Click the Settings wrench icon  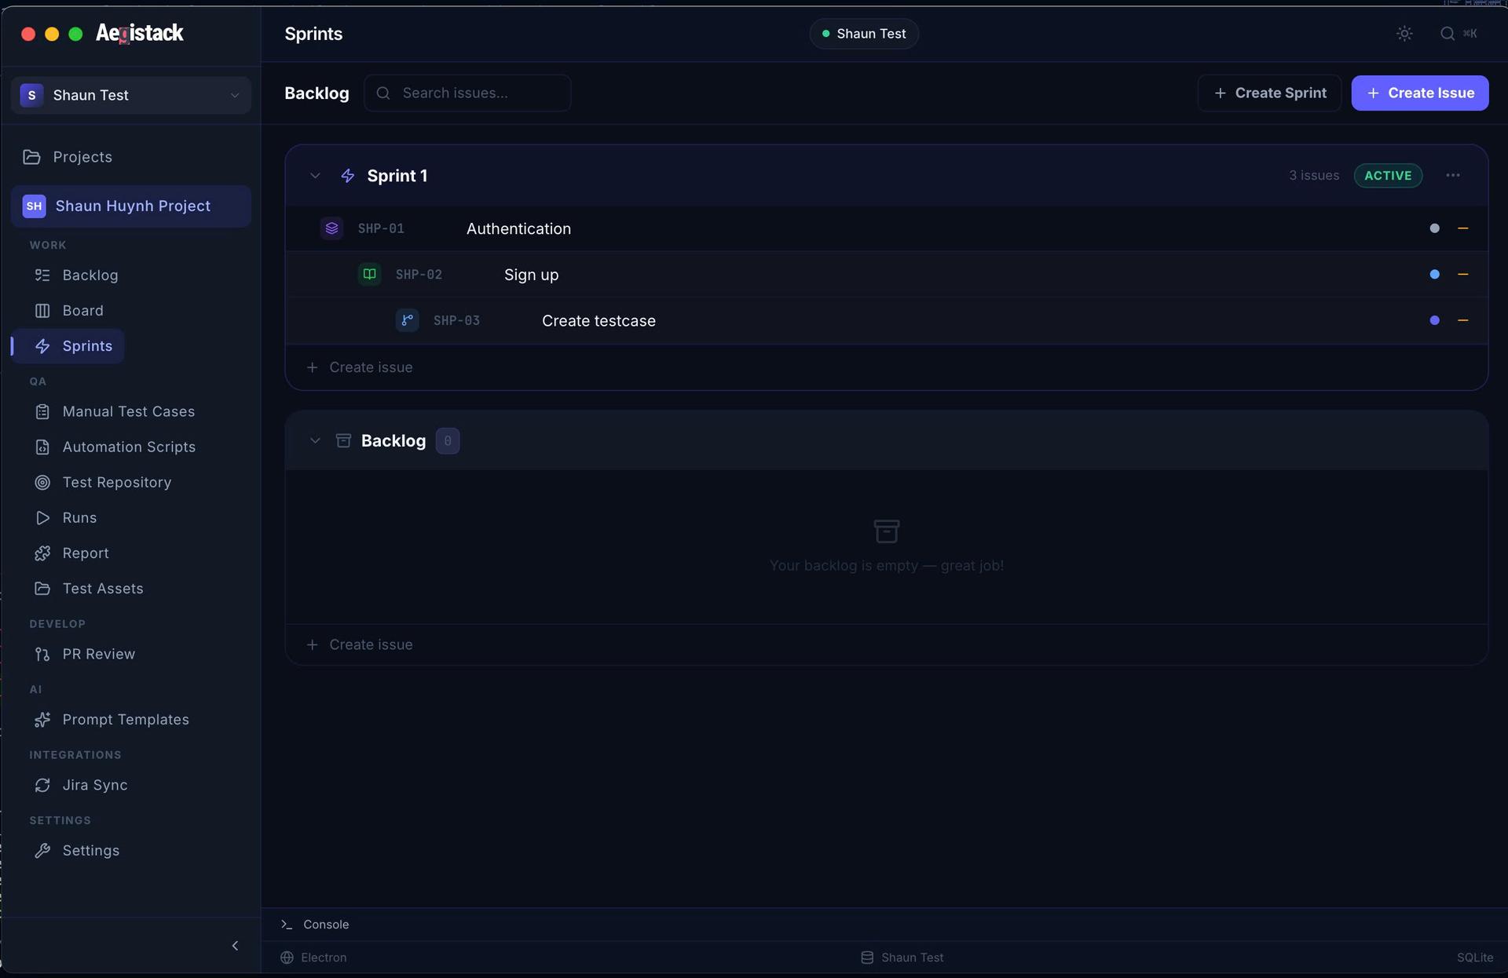pyautogui.click(x=42, y=851)
